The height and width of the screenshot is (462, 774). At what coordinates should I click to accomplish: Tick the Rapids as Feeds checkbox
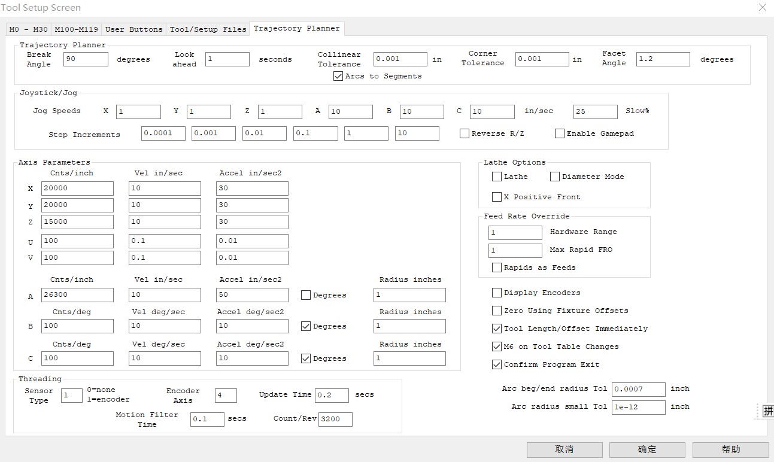pos(497,268)
